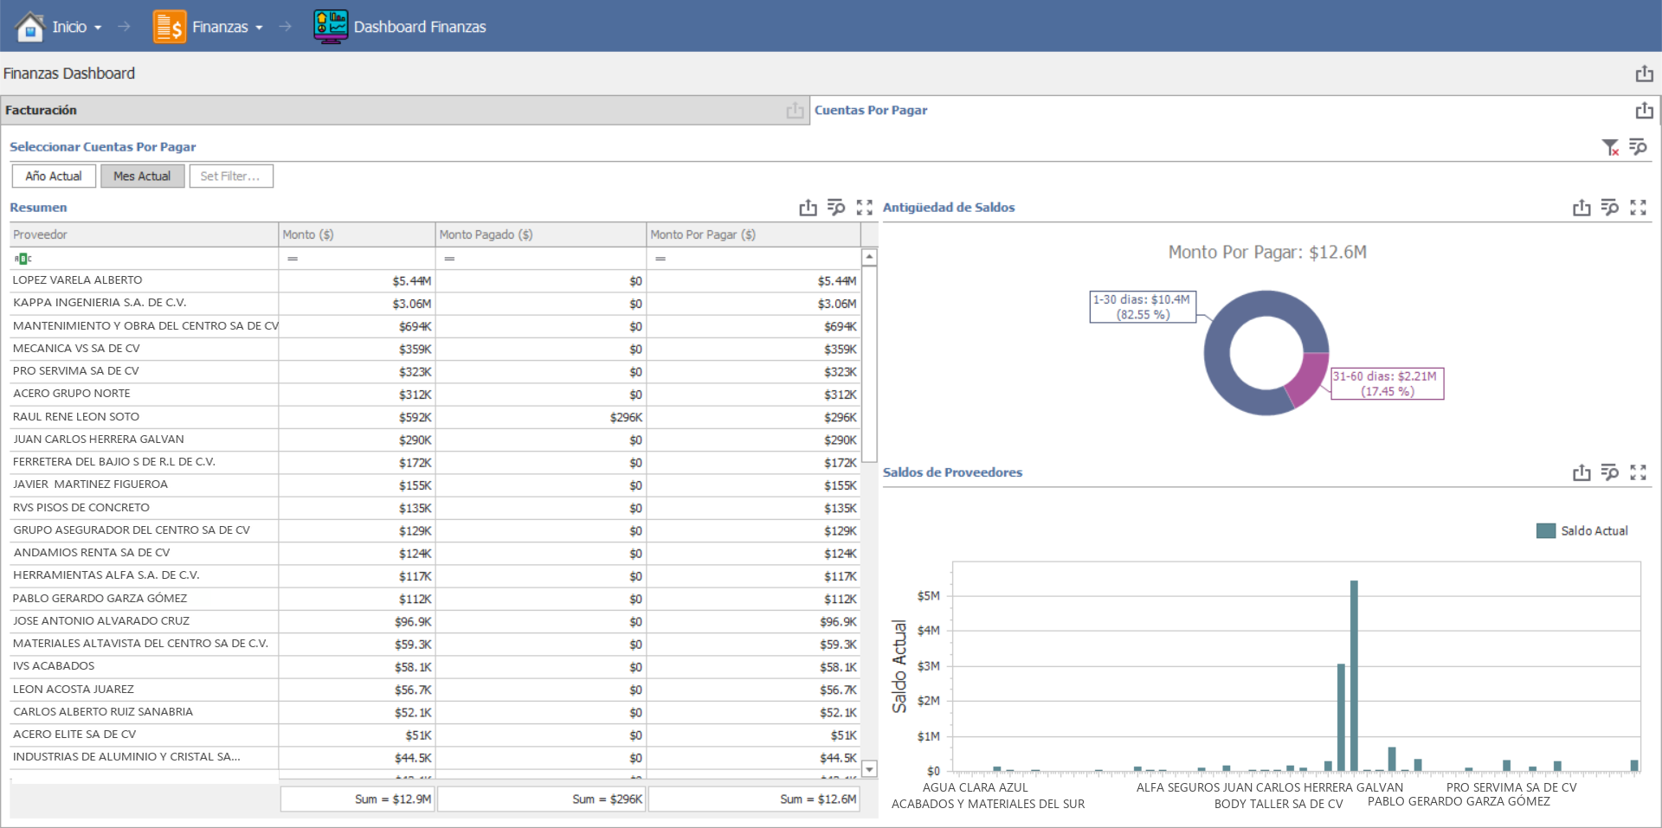
Task: Maximize the Resumen grid
Action: point(864,208)
